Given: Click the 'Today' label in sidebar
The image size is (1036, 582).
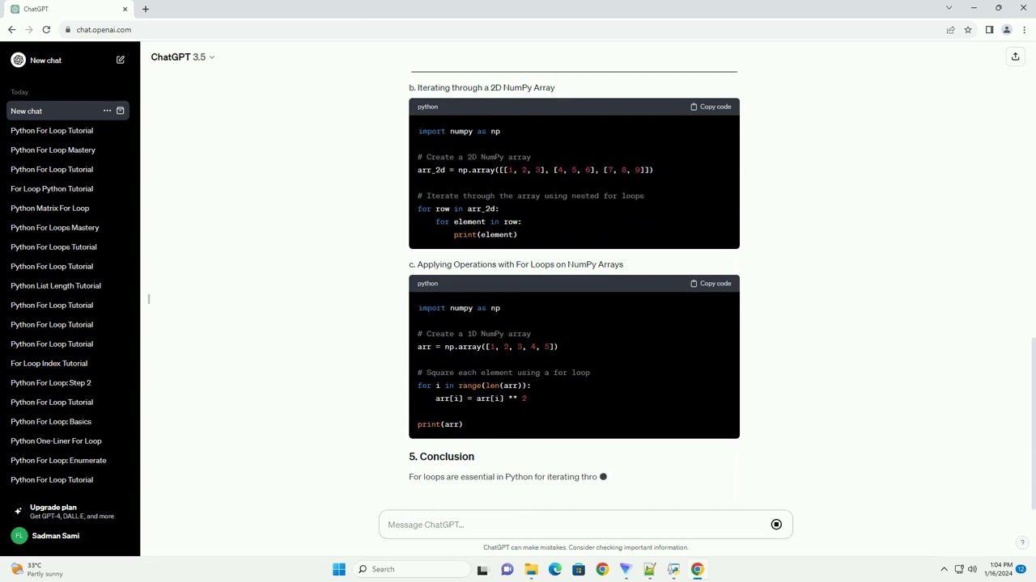Looking at the screenshot, I should (19, 92).
